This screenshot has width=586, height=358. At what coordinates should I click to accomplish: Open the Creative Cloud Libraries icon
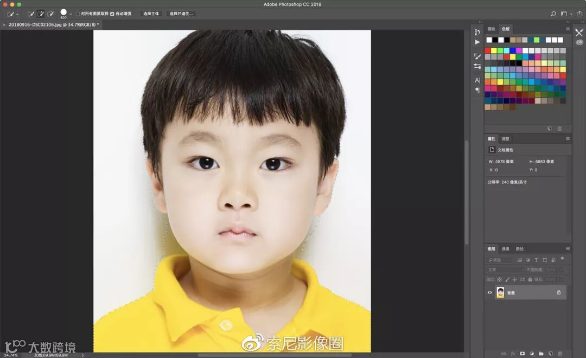579,42
